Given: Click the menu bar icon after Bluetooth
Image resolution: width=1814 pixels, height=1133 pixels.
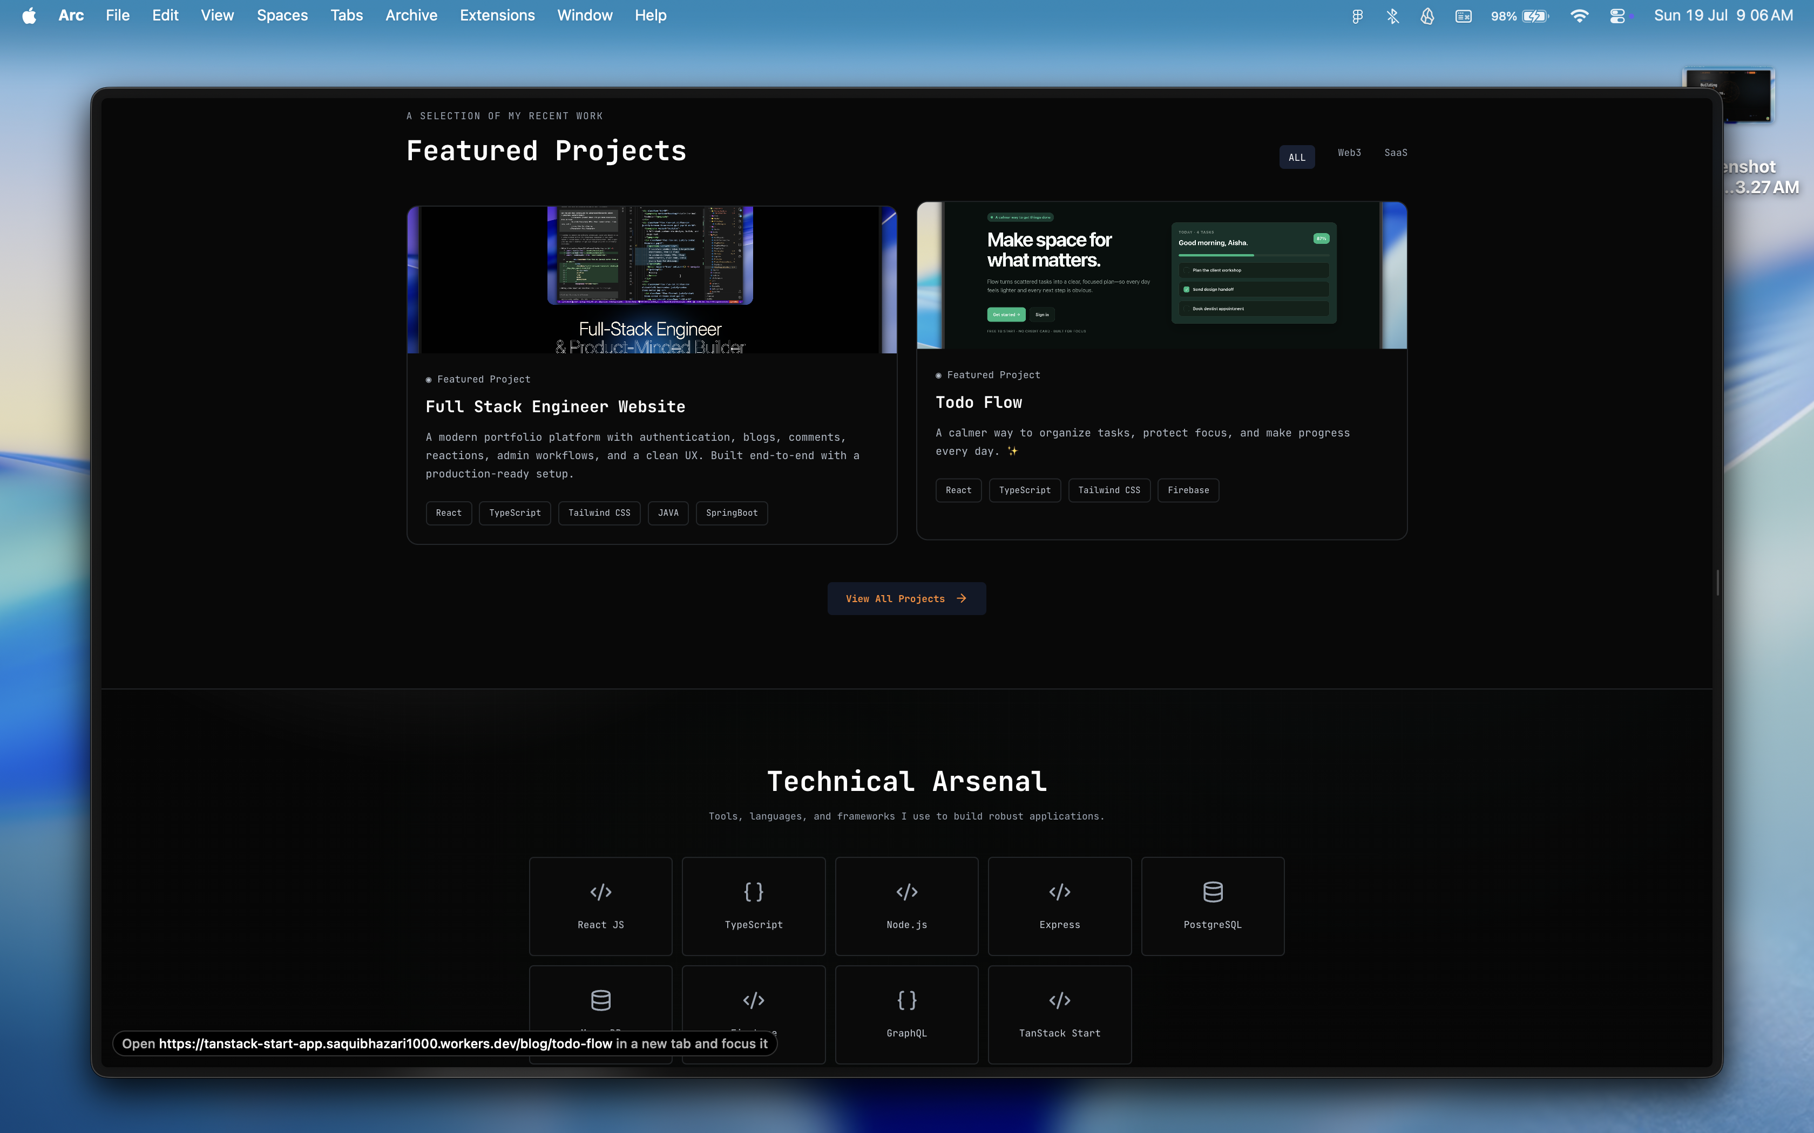Looking at the screenshot, I should point(1427,16).
